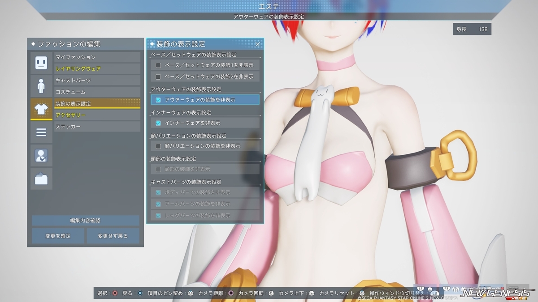Click 顔バリエーションの装飾表示設定 section header
Viewport: 538px width, 302px height.
coord(188,136)
